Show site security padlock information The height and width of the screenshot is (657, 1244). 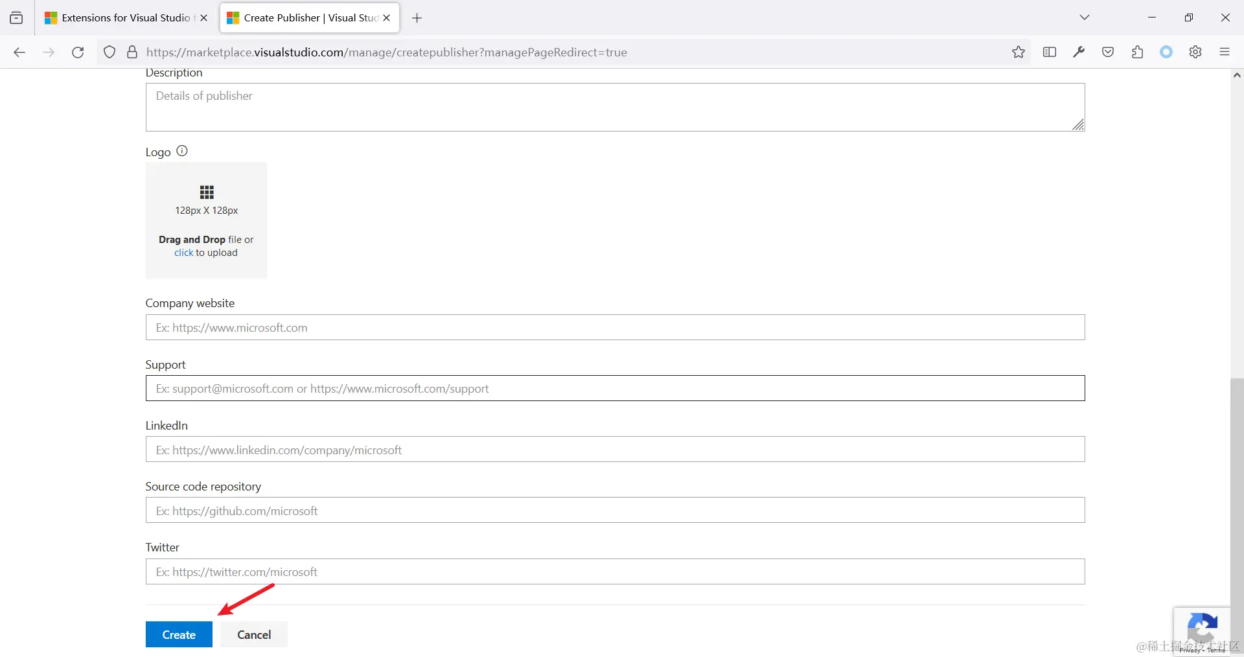coord(132,52)
